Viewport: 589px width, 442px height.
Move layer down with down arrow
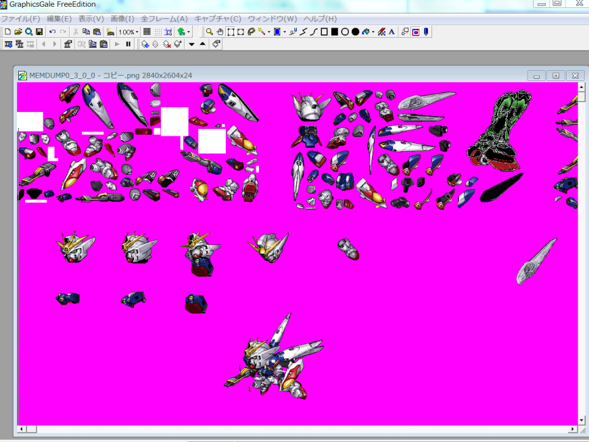(x=191, y=45)
